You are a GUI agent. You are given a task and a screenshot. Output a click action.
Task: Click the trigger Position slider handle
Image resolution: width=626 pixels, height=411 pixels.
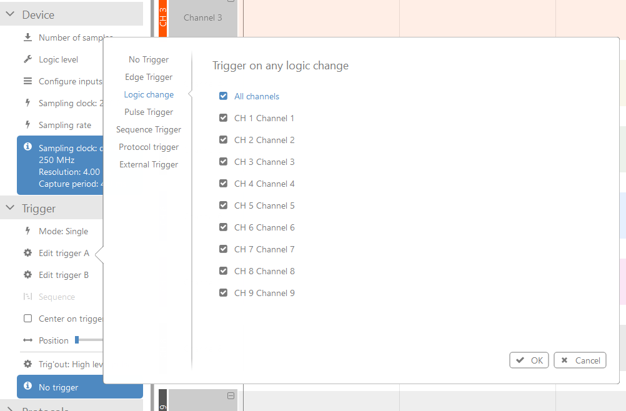tap(77, 340)
